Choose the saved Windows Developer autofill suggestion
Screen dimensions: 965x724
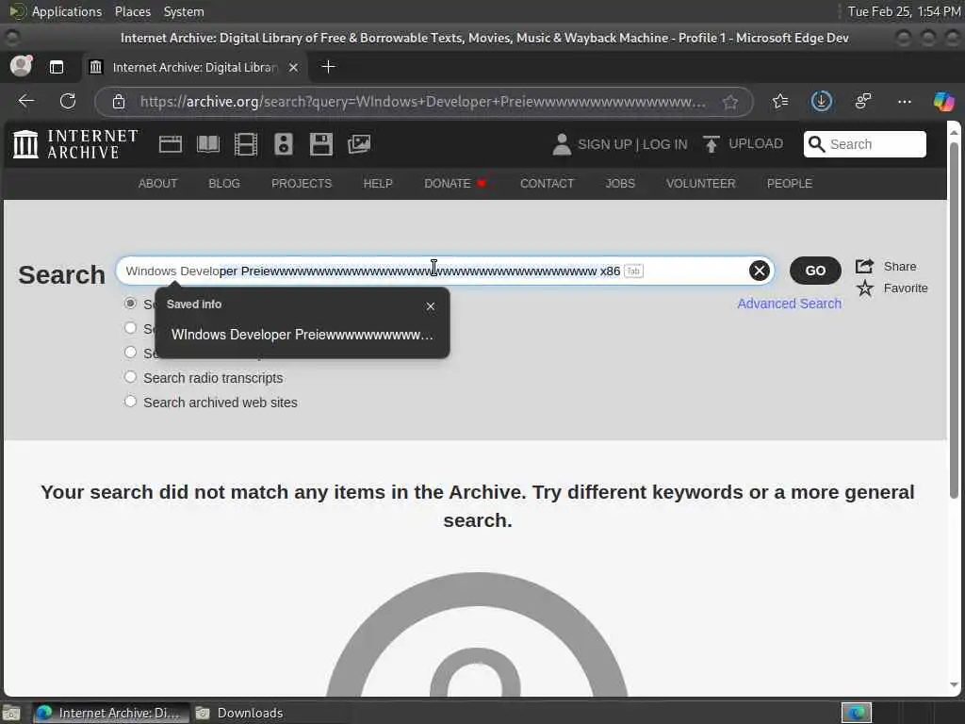[x=303, y=335]
